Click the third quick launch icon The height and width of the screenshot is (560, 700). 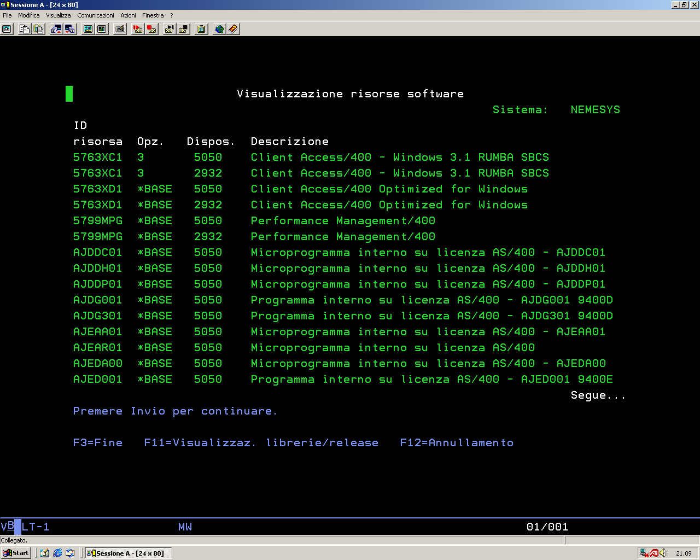point(70,553)
